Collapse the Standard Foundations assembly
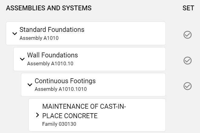 [x=15, y=33]
